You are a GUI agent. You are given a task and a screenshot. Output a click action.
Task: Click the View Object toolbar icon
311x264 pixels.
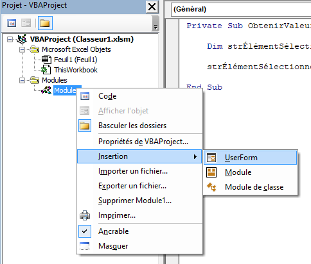tap(26, 23)
